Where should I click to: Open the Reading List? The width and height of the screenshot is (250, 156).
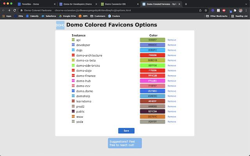[x=239, y=16]
